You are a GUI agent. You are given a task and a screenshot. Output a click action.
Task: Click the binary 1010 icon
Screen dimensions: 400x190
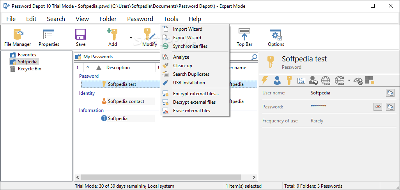pos(301,81)
